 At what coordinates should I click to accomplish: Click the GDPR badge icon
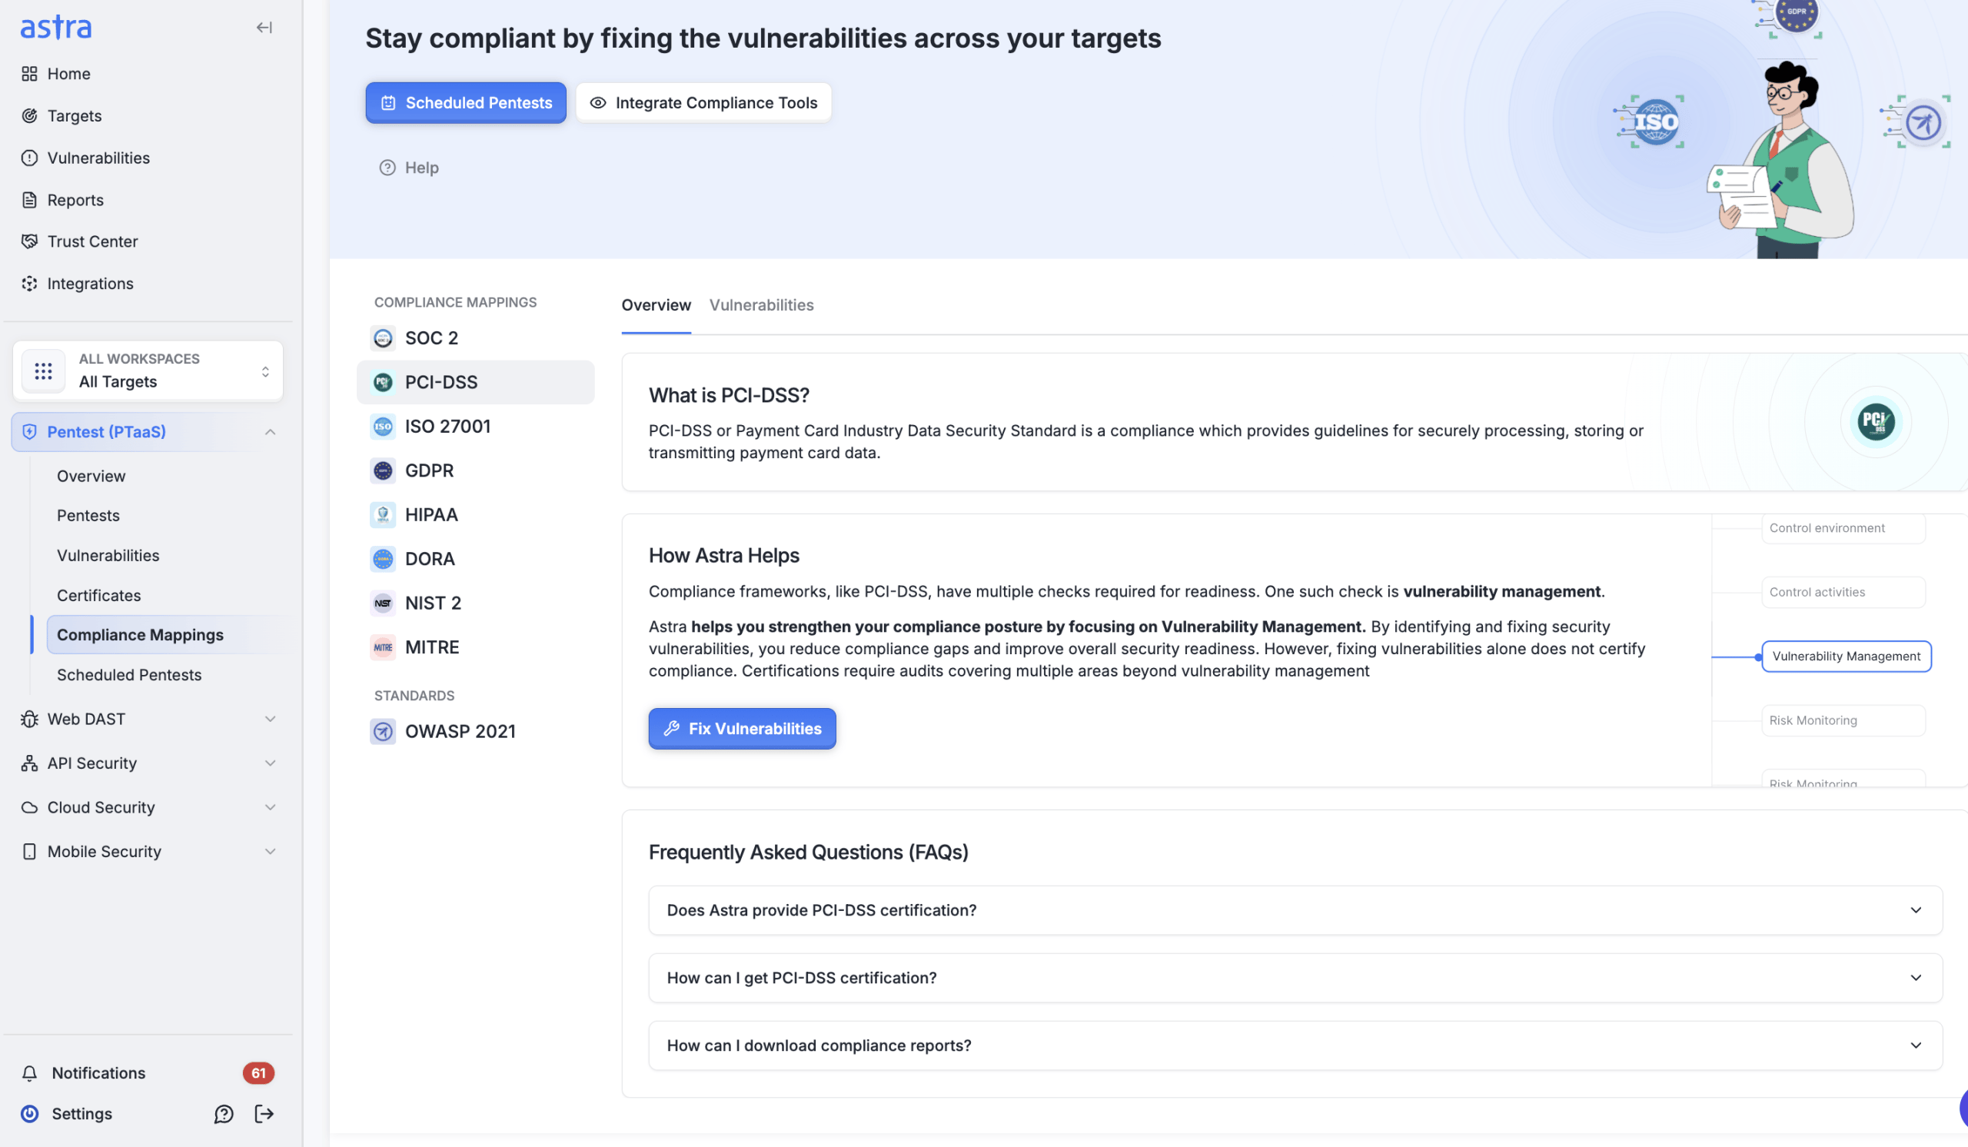click(x=383, y=470)
